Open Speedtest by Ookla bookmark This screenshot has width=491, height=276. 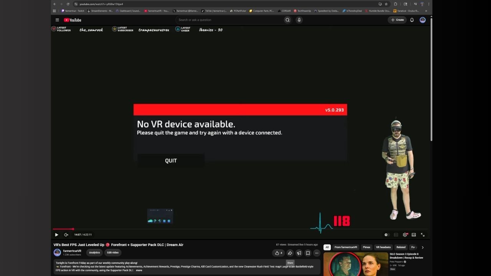click(326, 11)
